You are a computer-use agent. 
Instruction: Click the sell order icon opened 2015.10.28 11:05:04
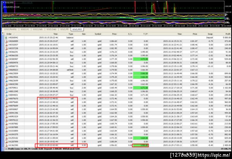click(6, 138)
